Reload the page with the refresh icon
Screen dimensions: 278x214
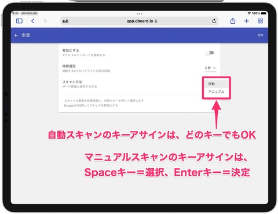214,21
